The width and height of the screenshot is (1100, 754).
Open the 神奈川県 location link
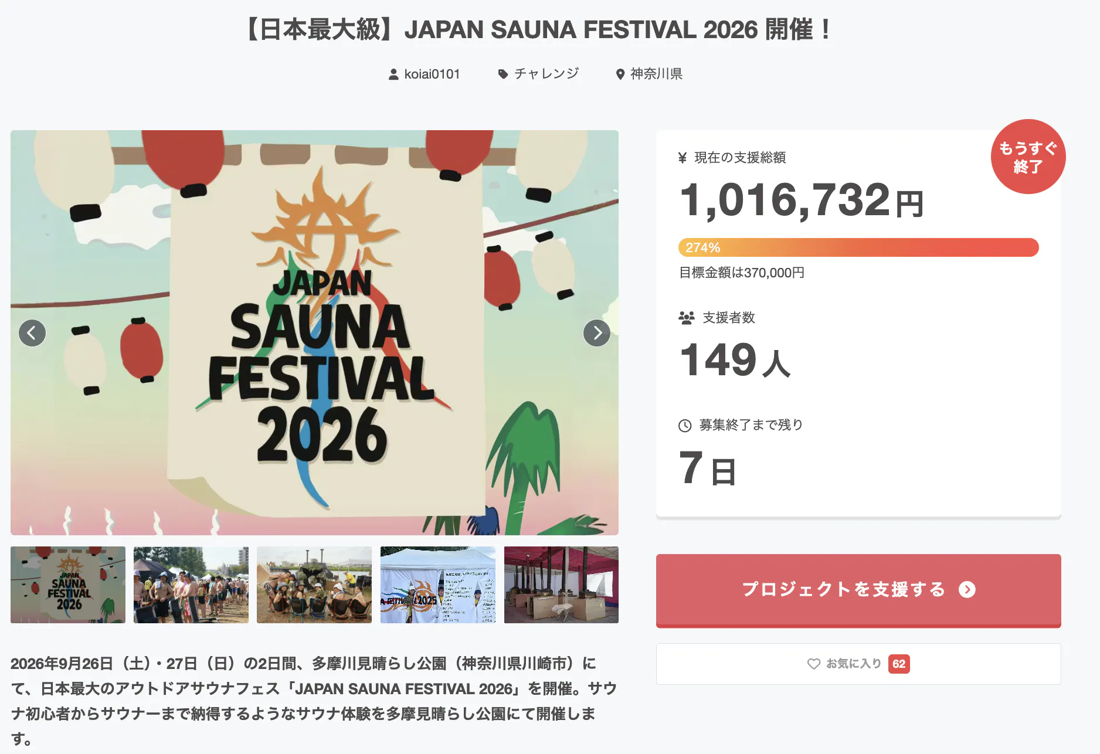click(656, 74)
